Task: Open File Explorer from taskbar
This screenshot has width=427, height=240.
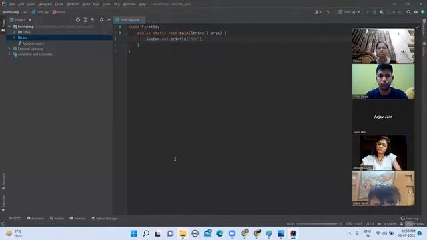Action: pyautogui.click(x=183, y=233)
